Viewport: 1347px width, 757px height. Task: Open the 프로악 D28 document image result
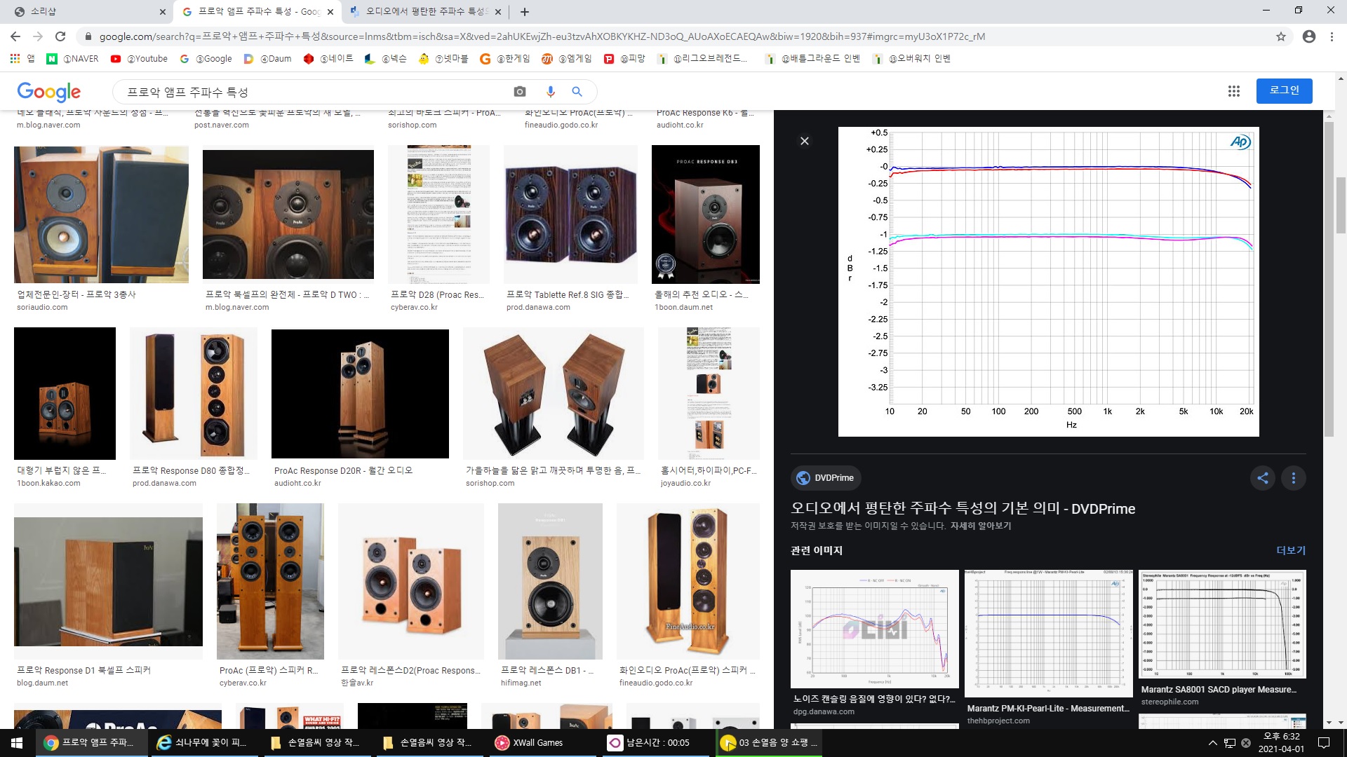click(x=438, y=214)
